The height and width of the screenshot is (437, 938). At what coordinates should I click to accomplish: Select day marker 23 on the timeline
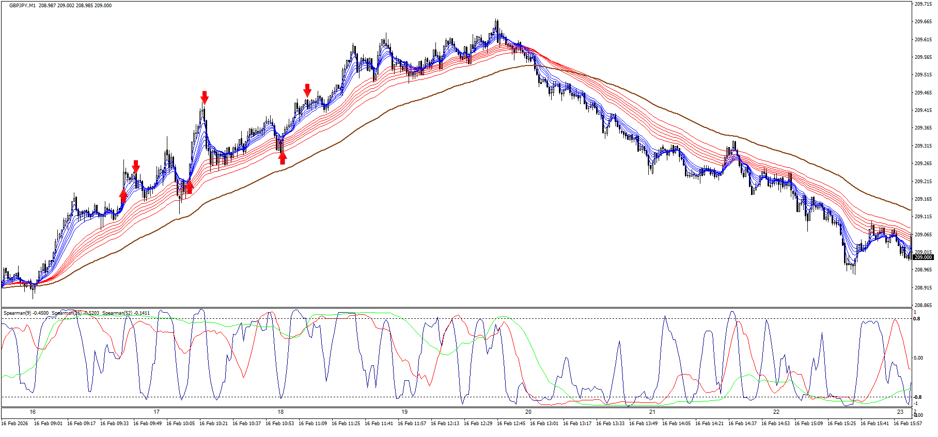[900, 412]
